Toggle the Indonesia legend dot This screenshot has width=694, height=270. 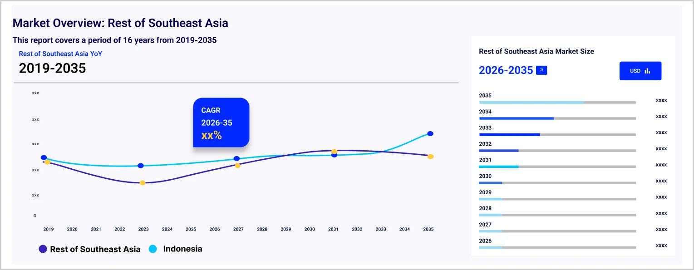pos(153,249)
